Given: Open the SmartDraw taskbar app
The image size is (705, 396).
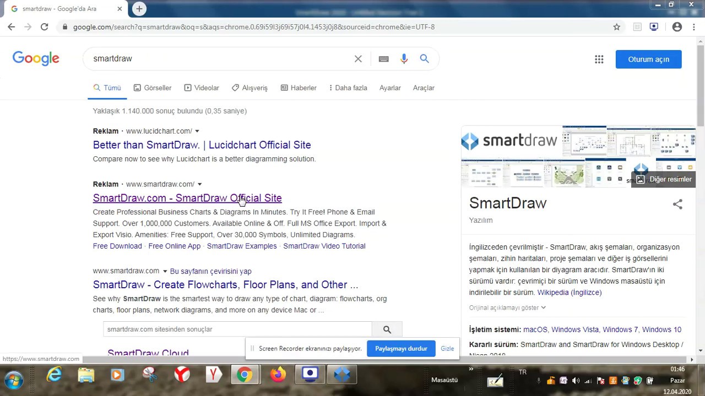Looking at the screenshot, I should 342,375.
